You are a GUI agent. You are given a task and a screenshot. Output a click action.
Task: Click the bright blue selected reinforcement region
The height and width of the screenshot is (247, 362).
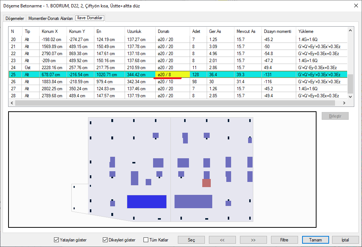(x=146, y=202)
